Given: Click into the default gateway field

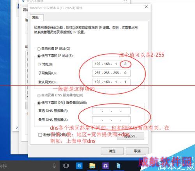Looking at the screenshot, I should pos(111,82).
